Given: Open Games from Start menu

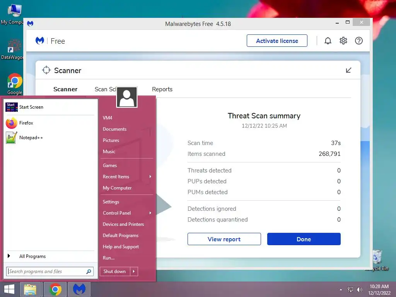Looking at the screenshot, I should (110, 166).
